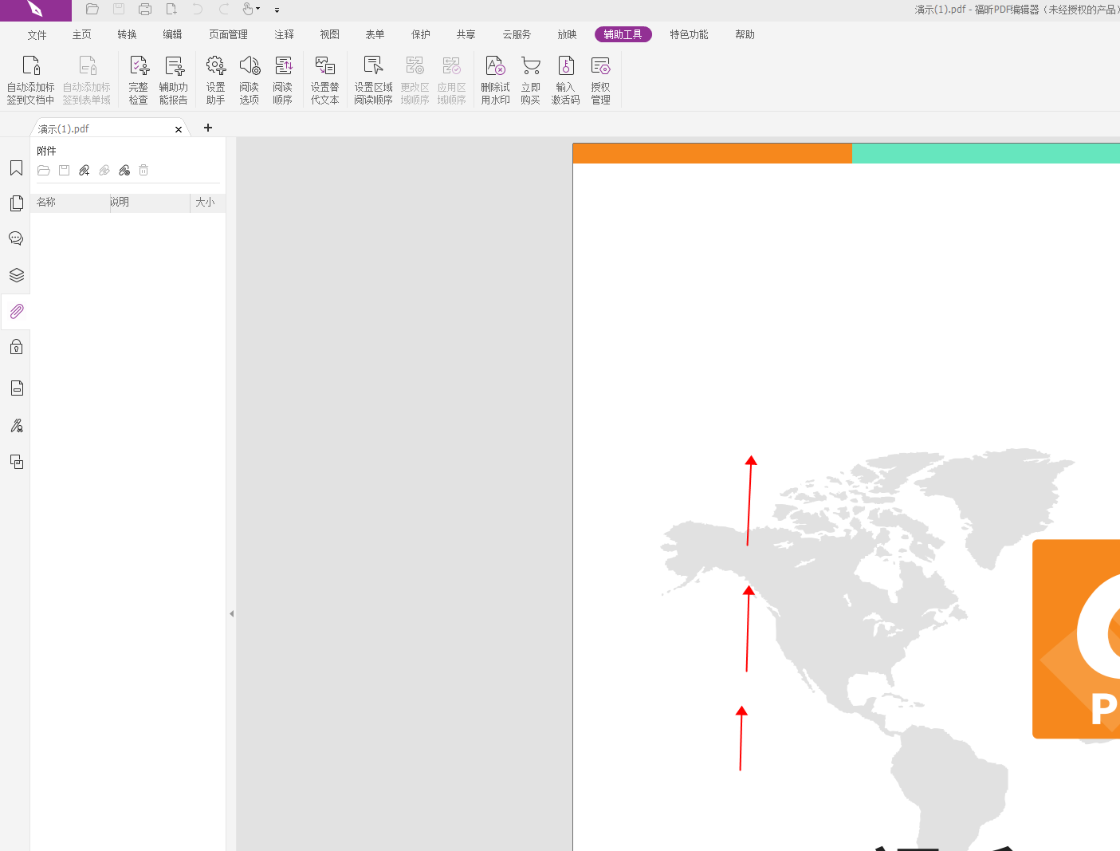Viewport: 1120px width, 851px height.
Task: Click the 输入激活码 activation code button
Action: pos(565,79)
